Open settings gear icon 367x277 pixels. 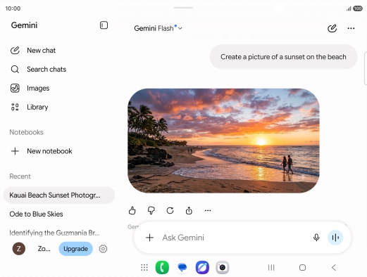103,249
